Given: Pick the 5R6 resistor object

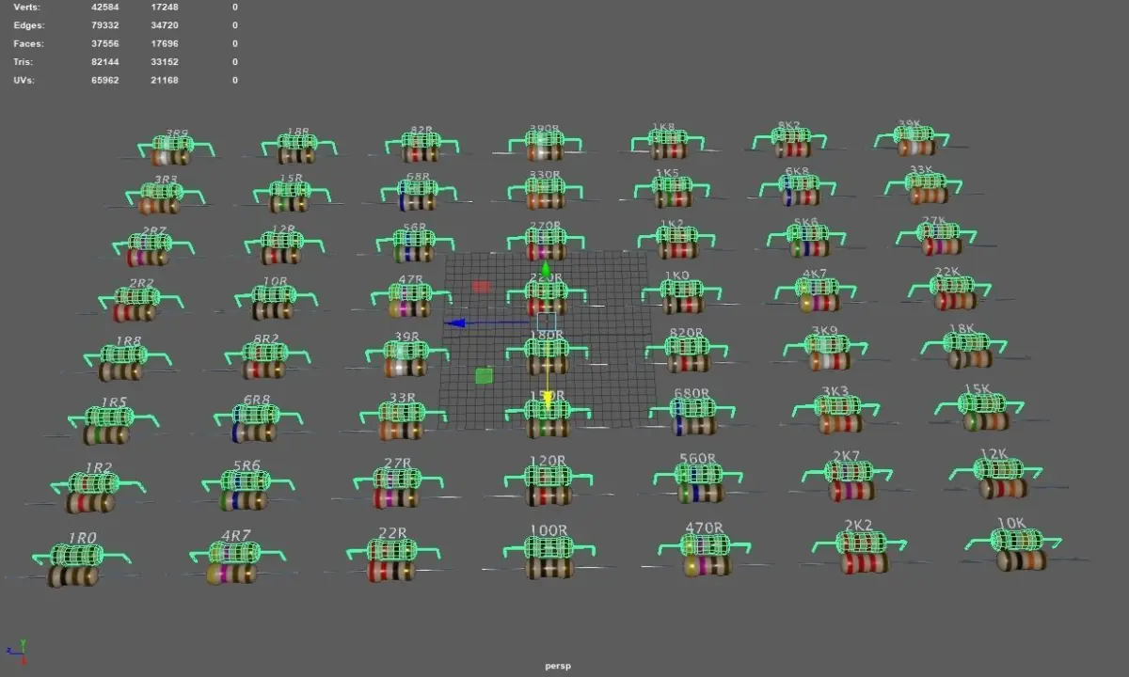Looking at the screenshot, I should [x=246, y=490].
